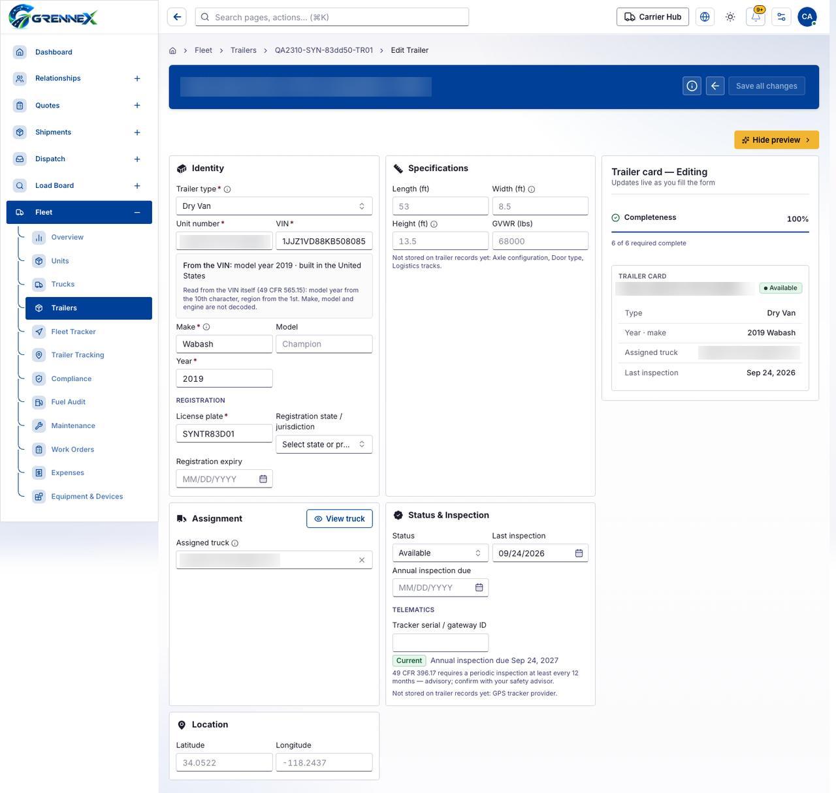Screen dimensions: 836x793
Task: Open Compliance in the sidebar
Action: [x=89, y=379]
